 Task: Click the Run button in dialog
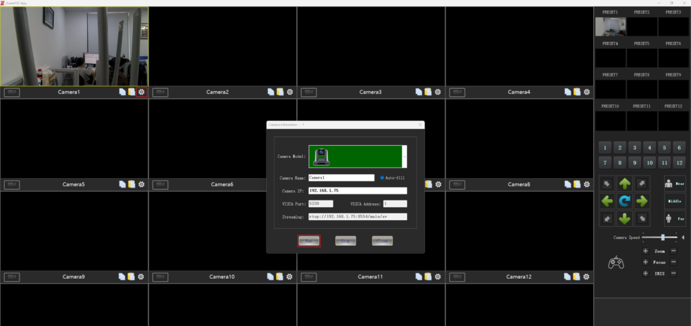(x=308, y=240)
